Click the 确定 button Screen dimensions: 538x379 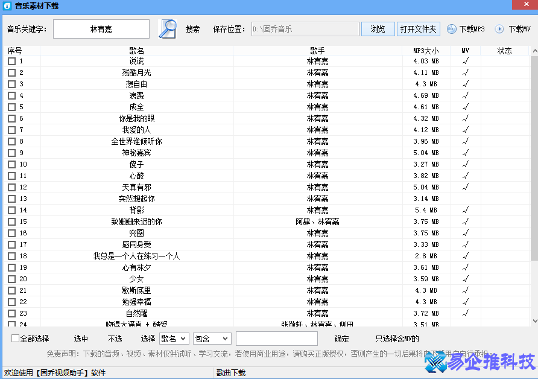coord(341,339)
